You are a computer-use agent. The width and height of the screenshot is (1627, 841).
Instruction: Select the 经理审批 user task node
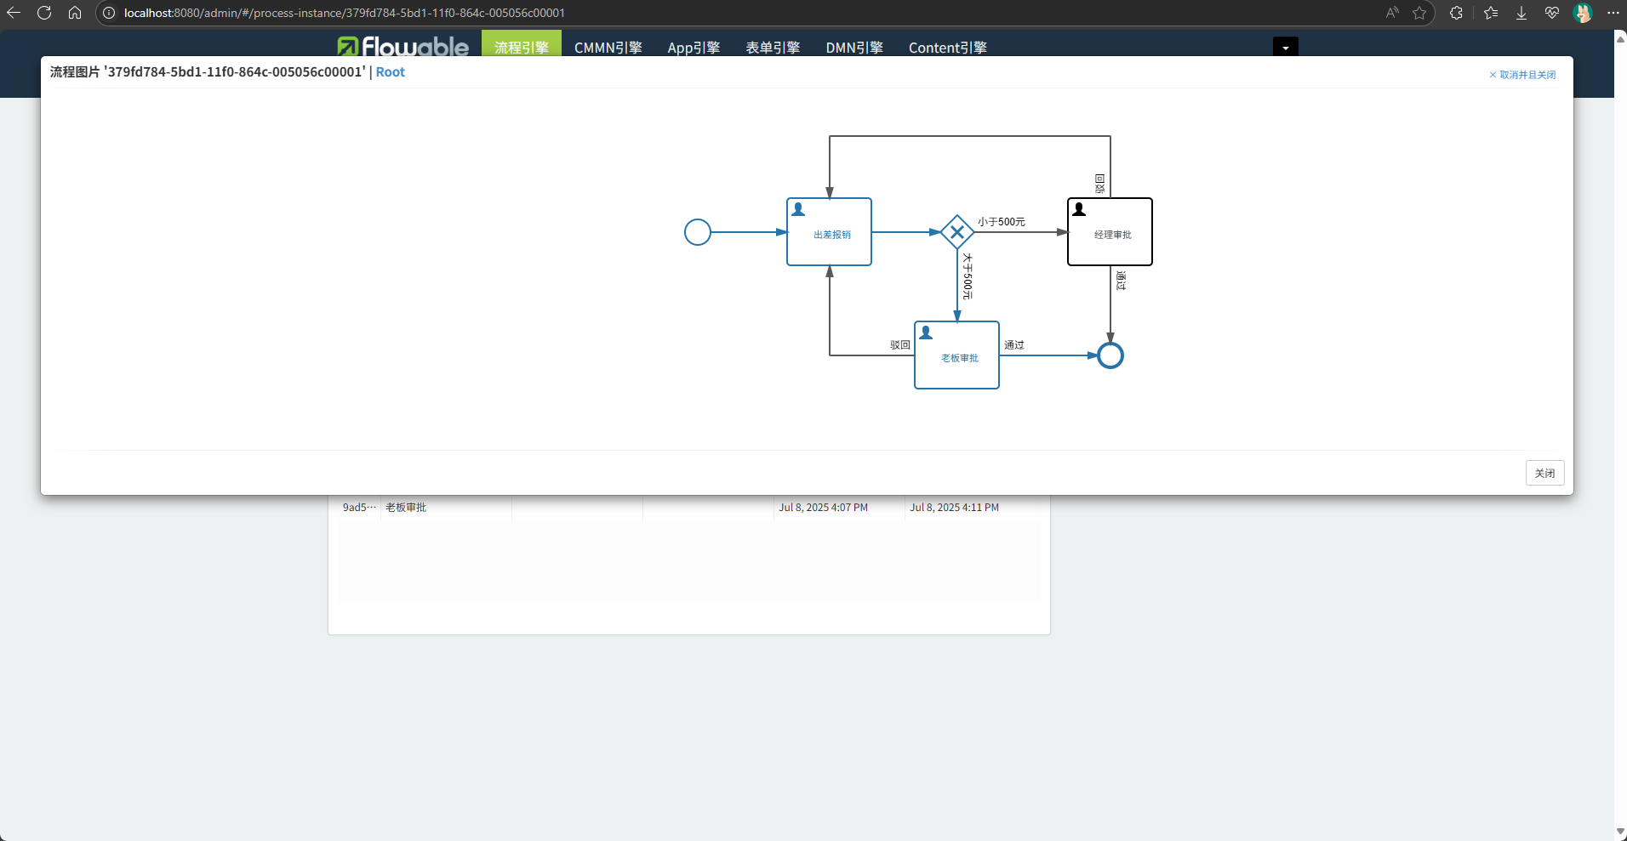(1110, 232)
